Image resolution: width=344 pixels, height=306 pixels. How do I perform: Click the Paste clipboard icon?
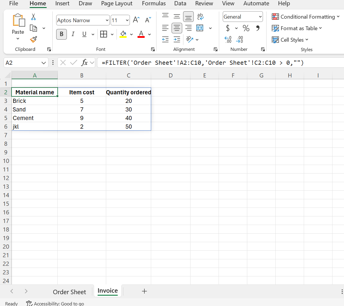18,20
